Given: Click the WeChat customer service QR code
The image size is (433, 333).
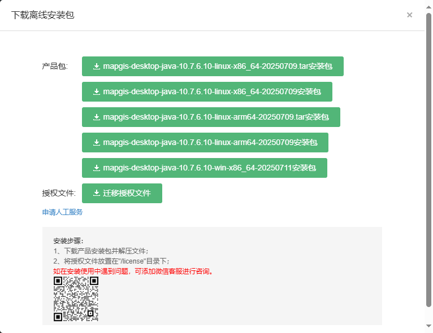Looking at the screenshot, I should pos(76,299).
